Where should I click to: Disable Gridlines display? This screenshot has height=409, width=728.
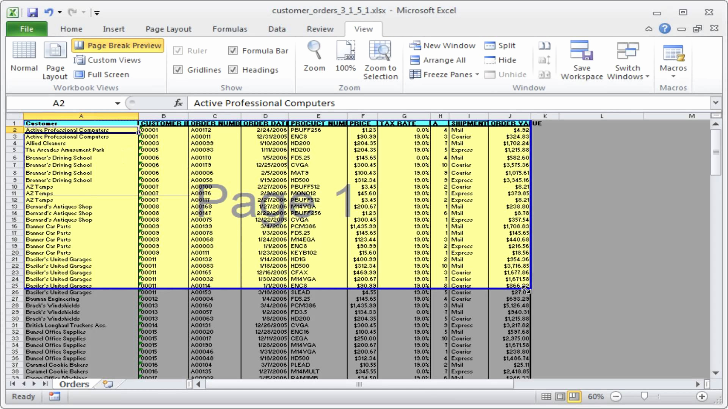tap(178, 69)
